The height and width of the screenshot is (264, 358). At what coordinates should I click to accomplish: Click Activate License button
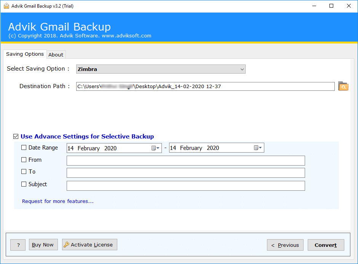click(x=89, y=245)
